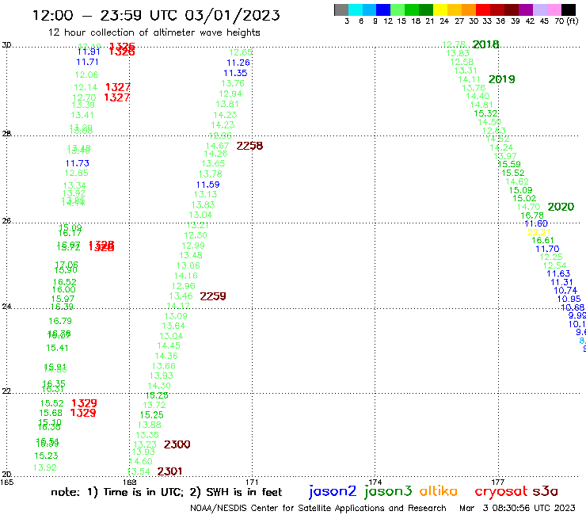Click the "70 (ft)" label under the color scale
This screenshot has width=586, height=515.
tap(566, 21)
